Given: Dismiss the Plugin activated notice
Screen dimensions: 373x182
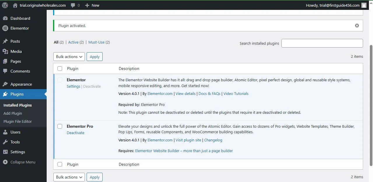Looking at the screenshot, I should pyautogui.click(x=357, y=25).
